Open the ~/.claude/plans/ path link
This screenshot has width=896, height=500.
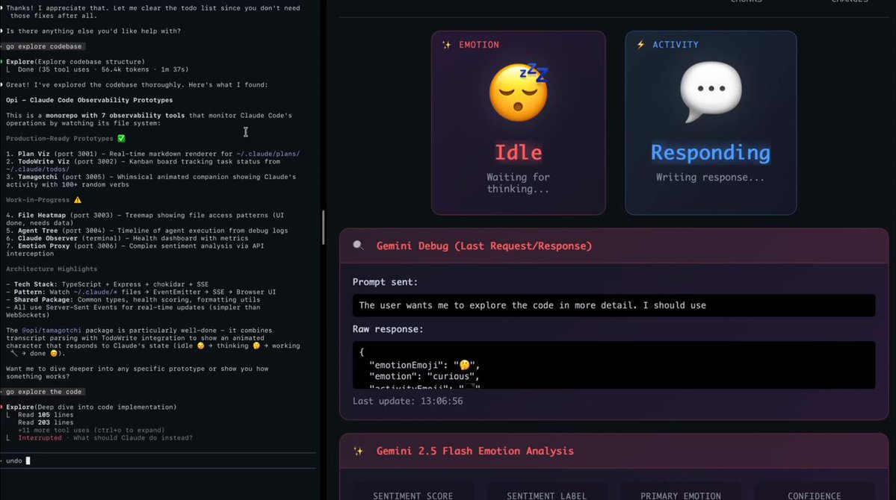pos(267,154)
